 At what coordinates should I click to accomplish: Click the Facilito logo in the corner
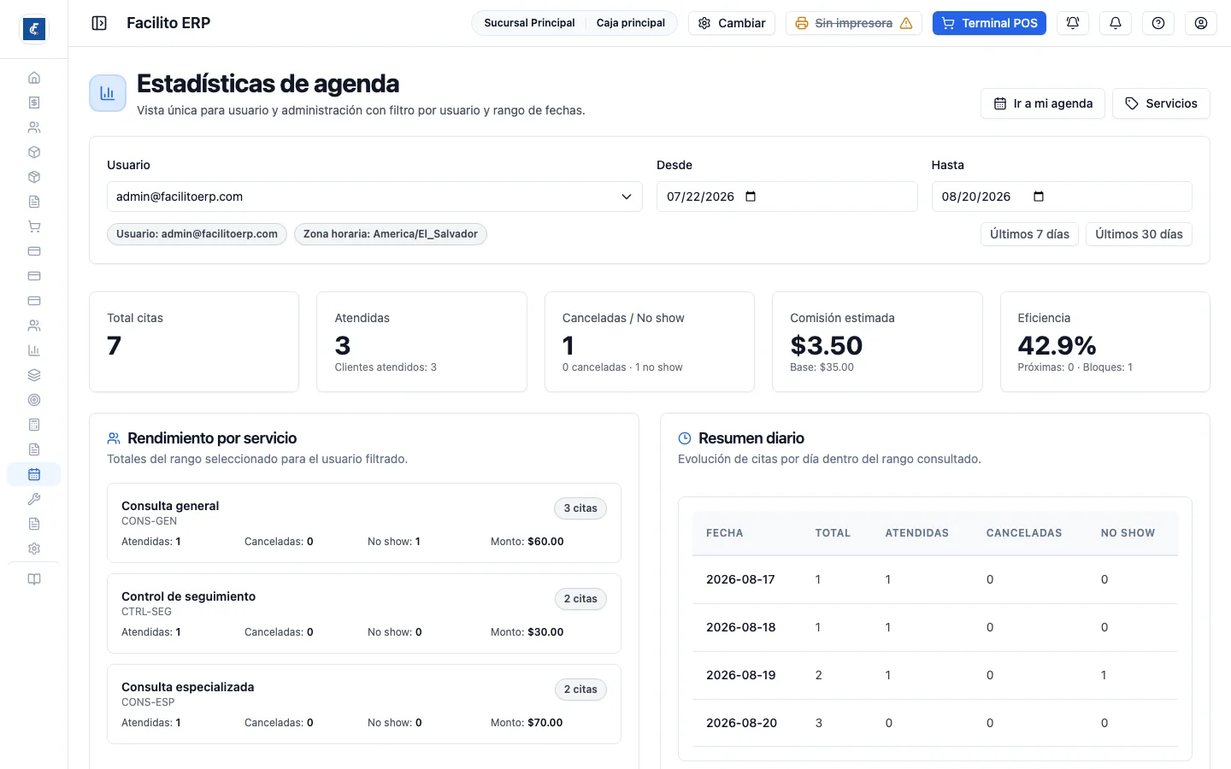tap(34, 29)
